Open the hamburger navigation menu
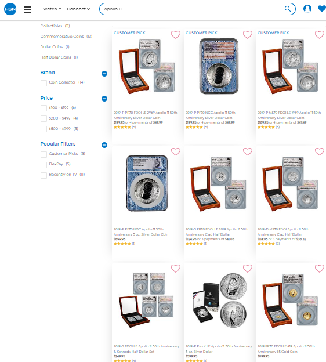326x362 pixels. 27,9
